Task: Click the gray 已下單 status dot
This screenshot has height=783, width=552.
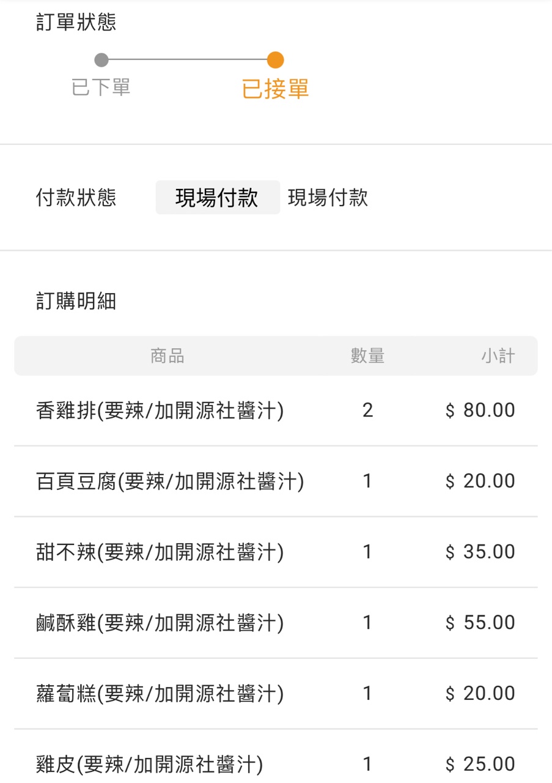Action: point(101,60)
